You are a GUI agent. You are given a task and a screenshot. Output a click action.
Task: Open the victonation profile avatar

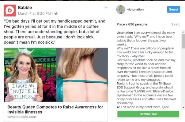pyautogui.click(x=120, y=9)
